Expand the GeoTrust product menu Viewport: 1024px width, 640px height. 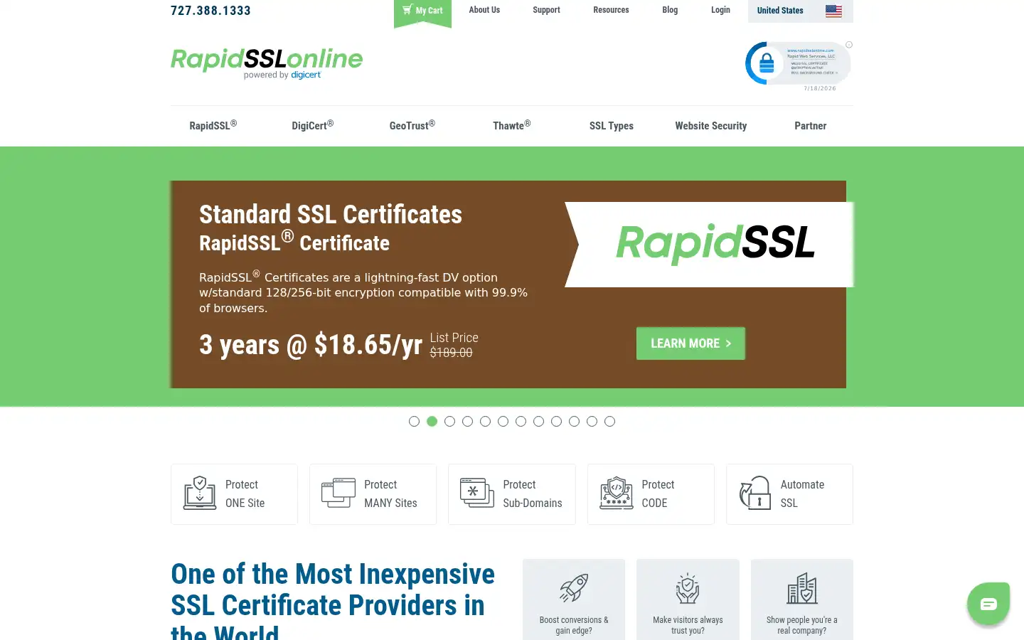[x=412, y=126]
